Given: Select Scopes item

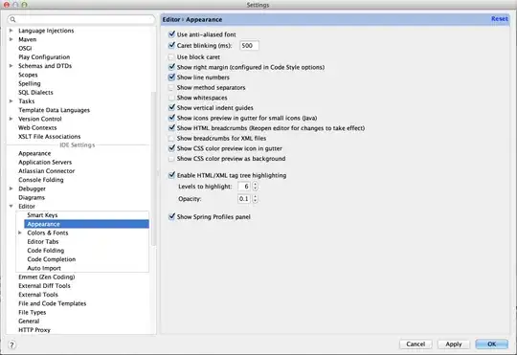Looking at the screenshot, I should (x=28, y=75).
